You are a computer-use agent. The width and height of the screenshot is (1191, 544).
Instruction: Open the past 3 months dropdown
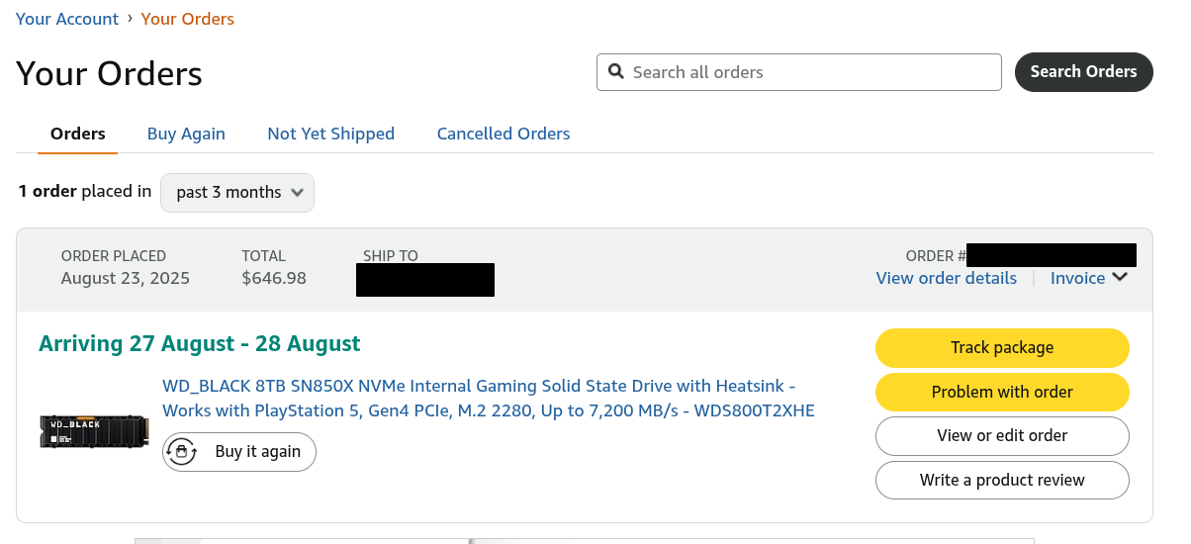pos(237,193)
